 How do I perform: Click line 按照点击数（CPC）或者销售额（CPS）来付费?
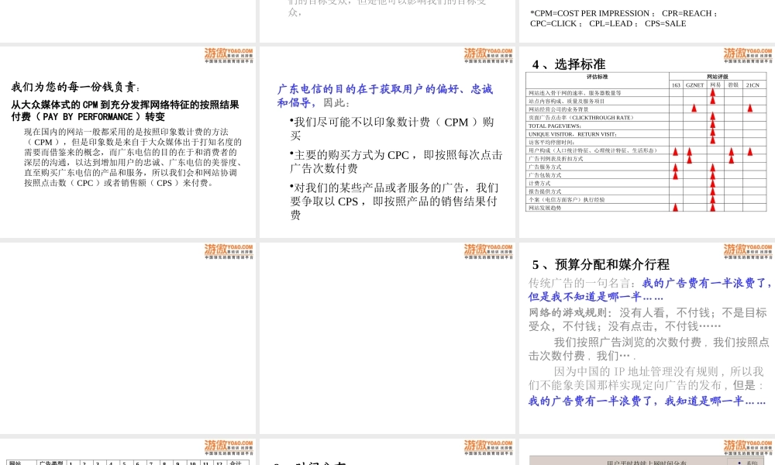pos(119,183)
